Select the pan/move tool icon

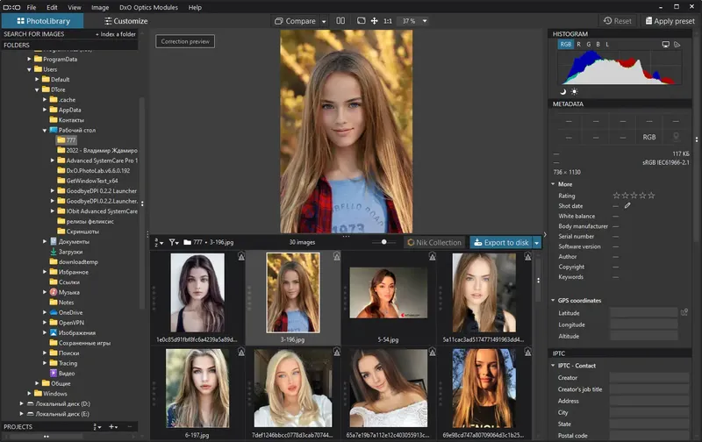click(x=375, y=20)
